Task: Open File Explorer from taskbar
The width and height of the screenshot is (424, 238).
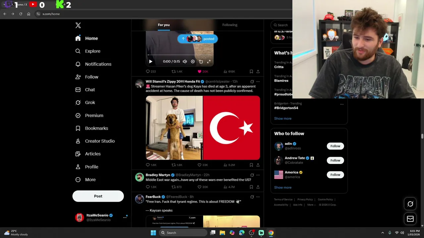Action: 222,233
